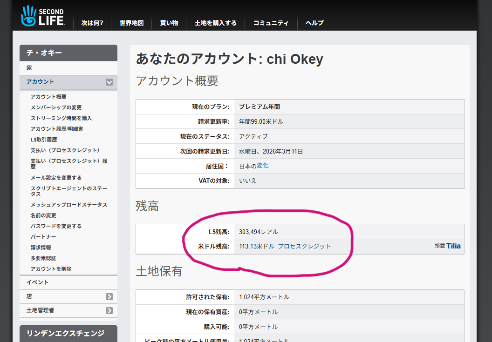Open the イベント sidebar item
The height and width of the screenshot is (342, 492).
coord(37,282)
